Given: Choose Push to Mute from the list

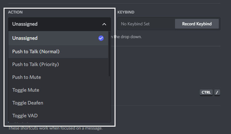Looking at the screenshot, I should pos(58,77).
